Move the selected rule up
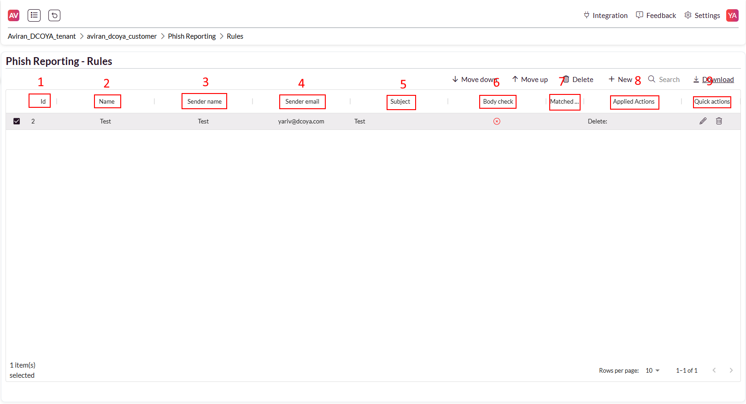This screenshot has height=404, width=746. (530, 79)
